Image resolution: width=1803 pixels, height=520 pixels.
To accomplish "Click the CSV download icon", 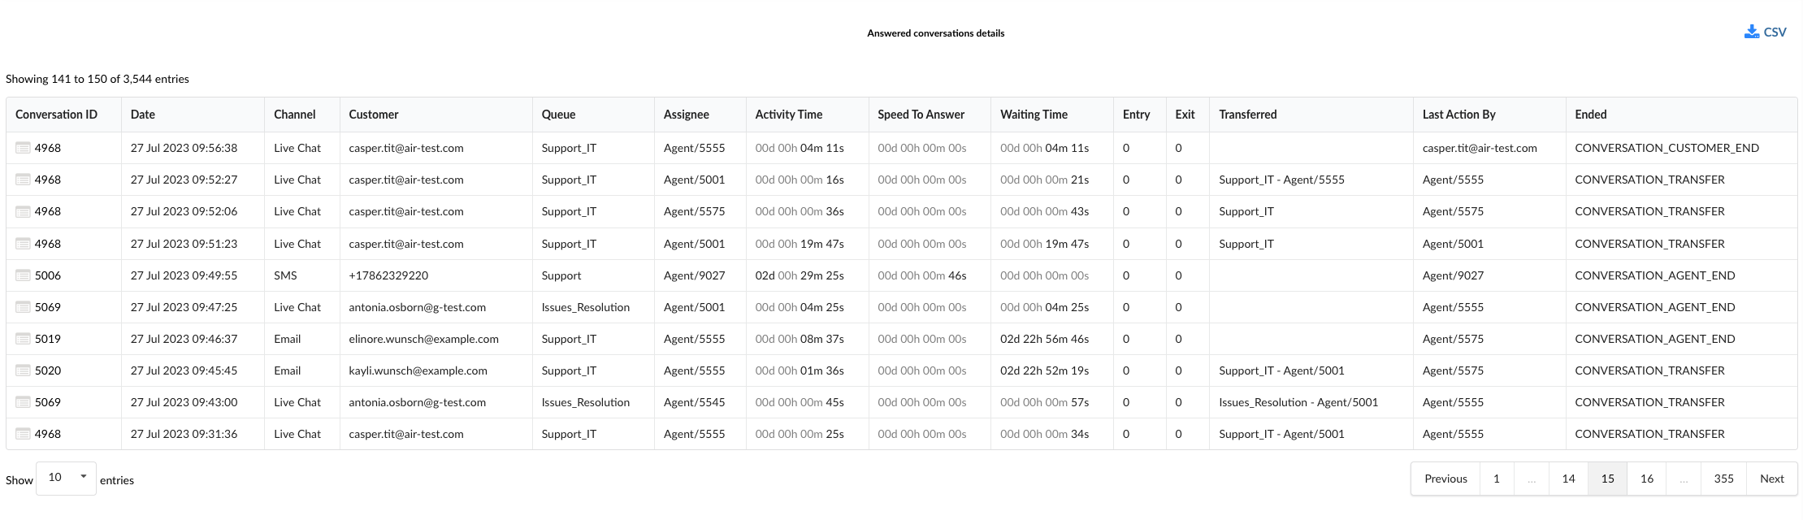I will 1751,32.
